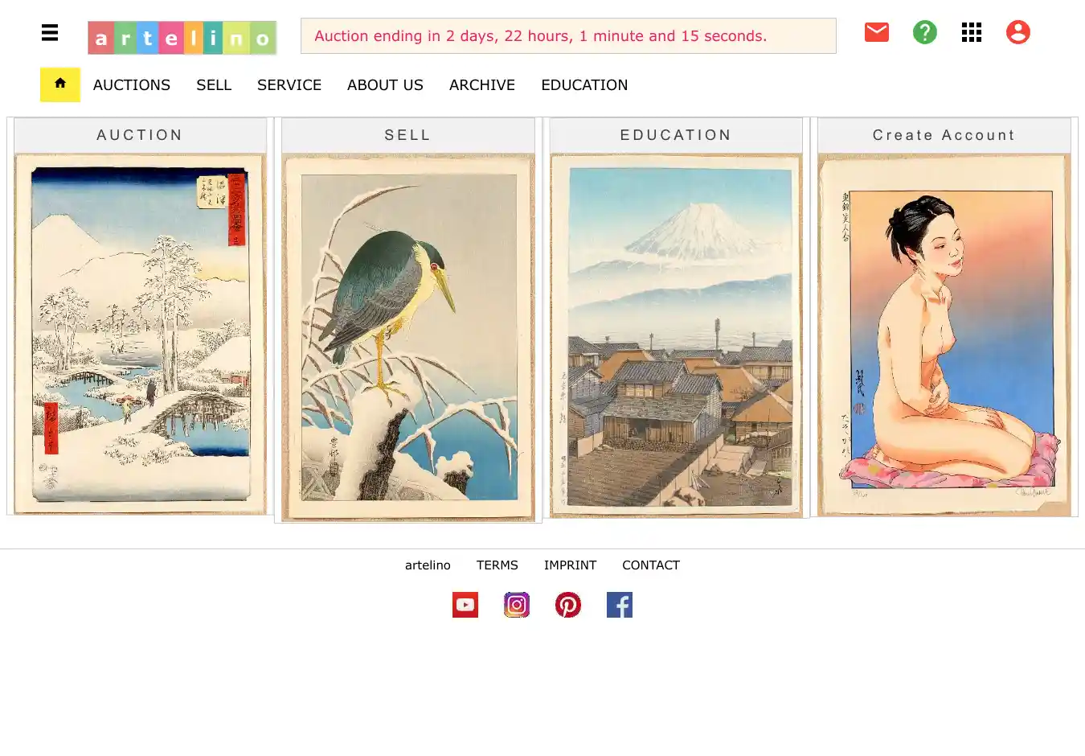Screen dimensions: 1085x756
Task: Visit the Pinterest social icon
Action: tap(568, 605)
